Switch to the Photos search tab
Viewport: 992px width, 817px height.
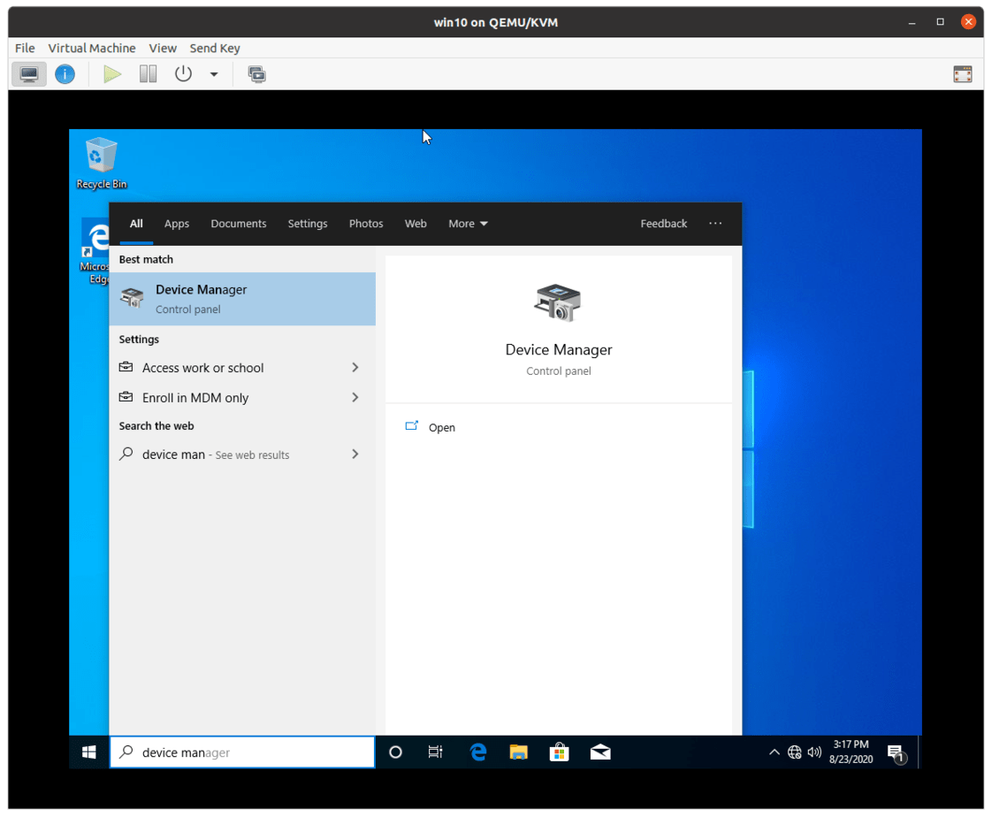(x=366, y=224)
